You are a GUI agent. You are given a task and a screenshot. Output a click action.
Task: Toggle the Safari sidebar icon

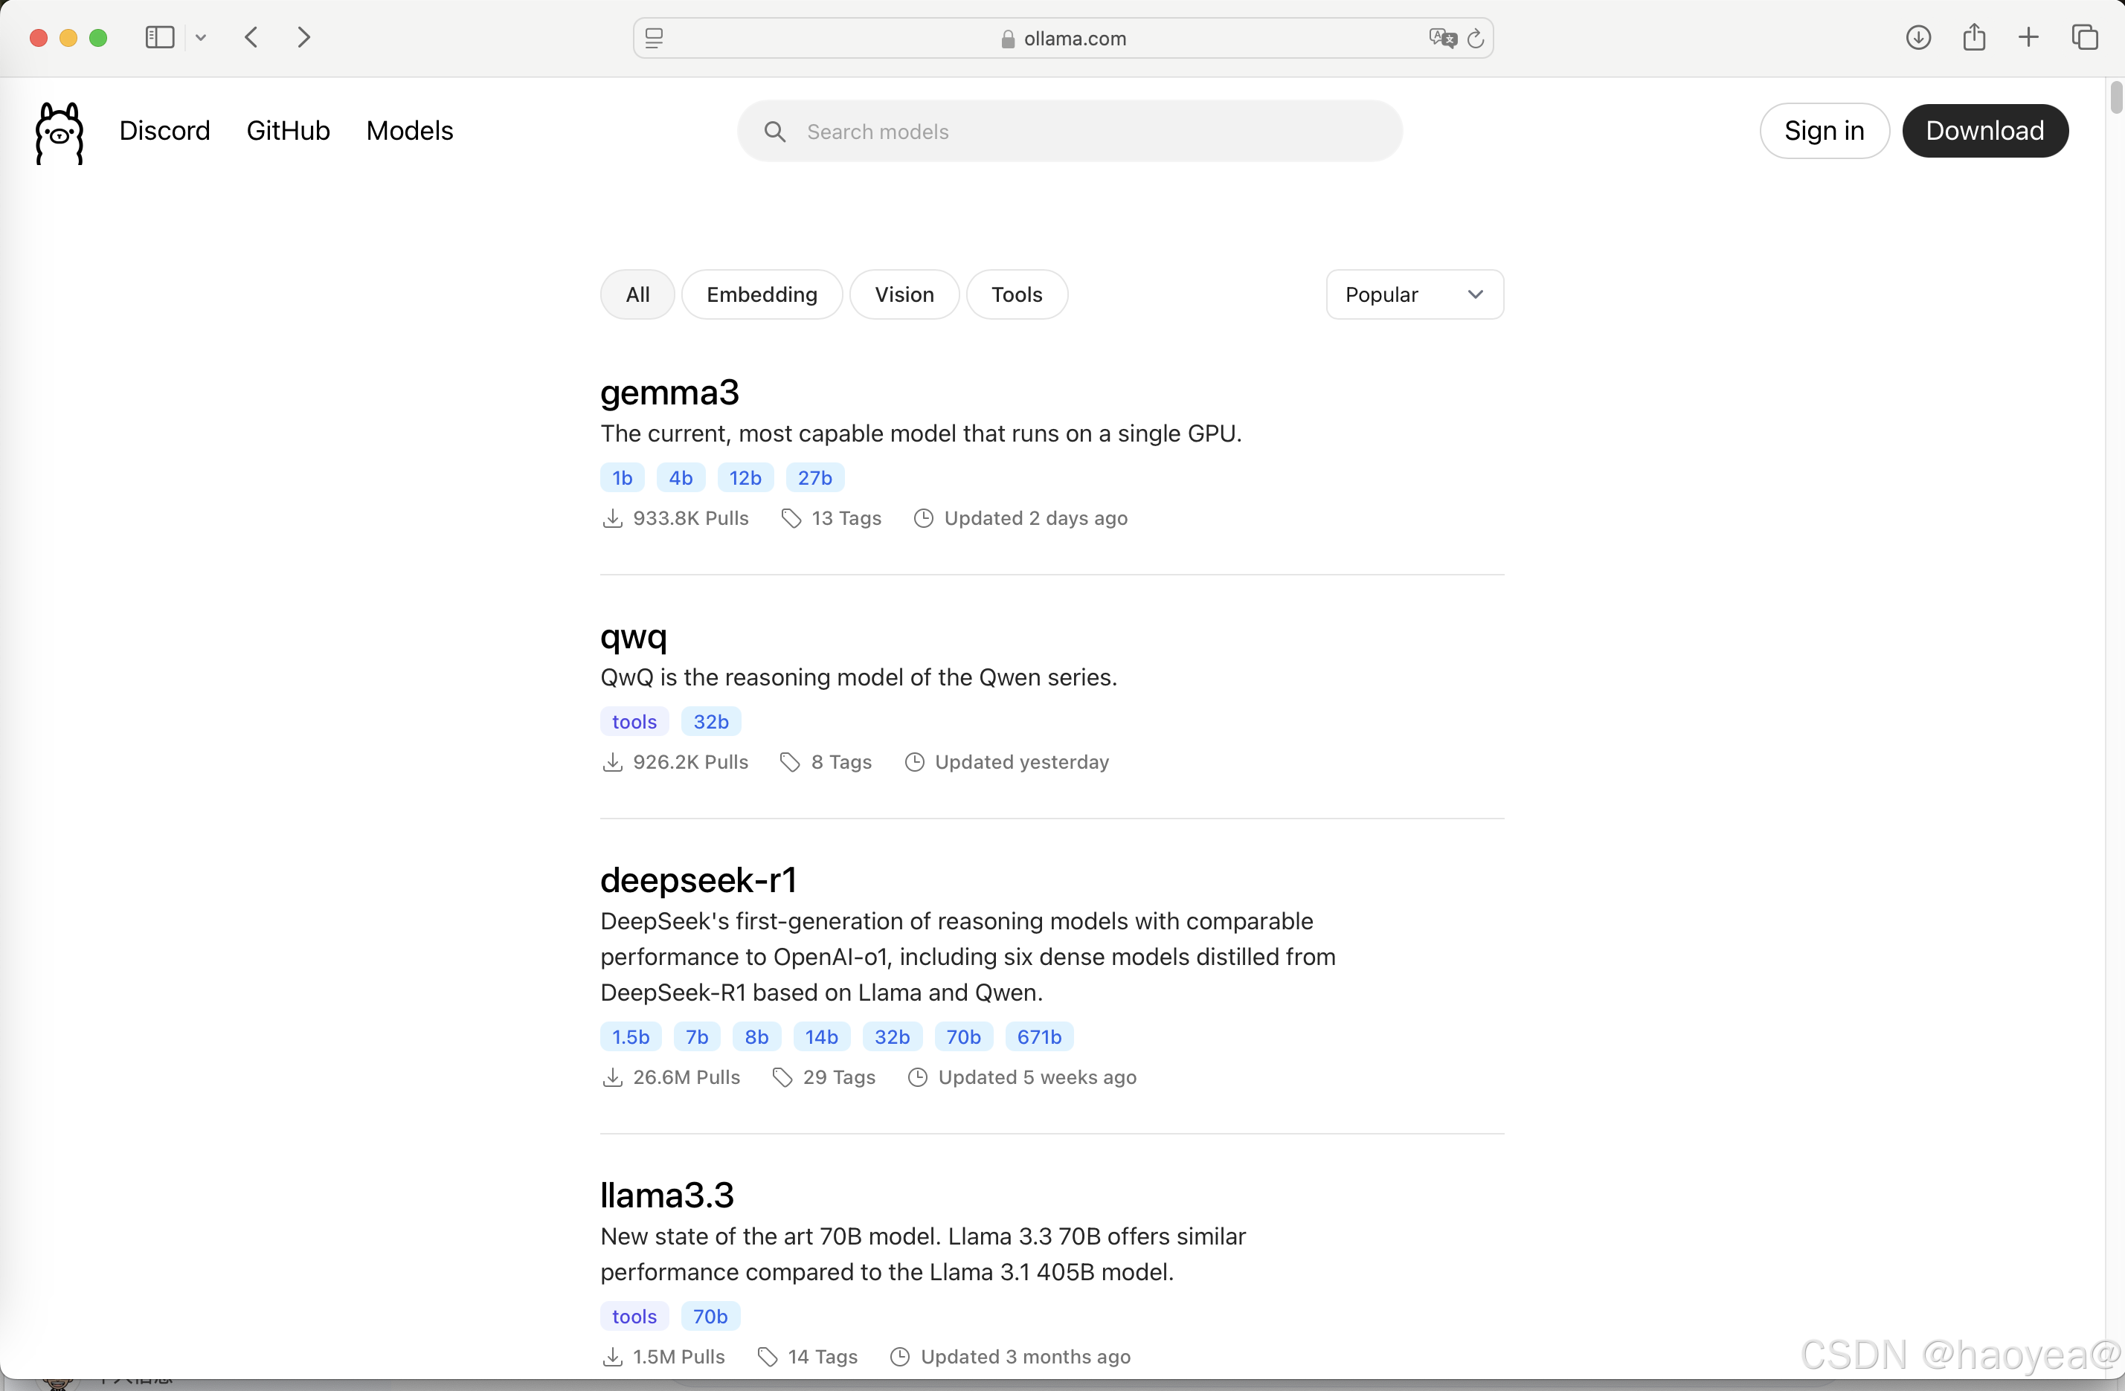159,37
